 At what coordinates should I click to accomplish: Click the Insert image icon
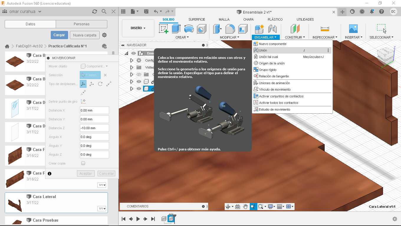click(x=353, y=29)
